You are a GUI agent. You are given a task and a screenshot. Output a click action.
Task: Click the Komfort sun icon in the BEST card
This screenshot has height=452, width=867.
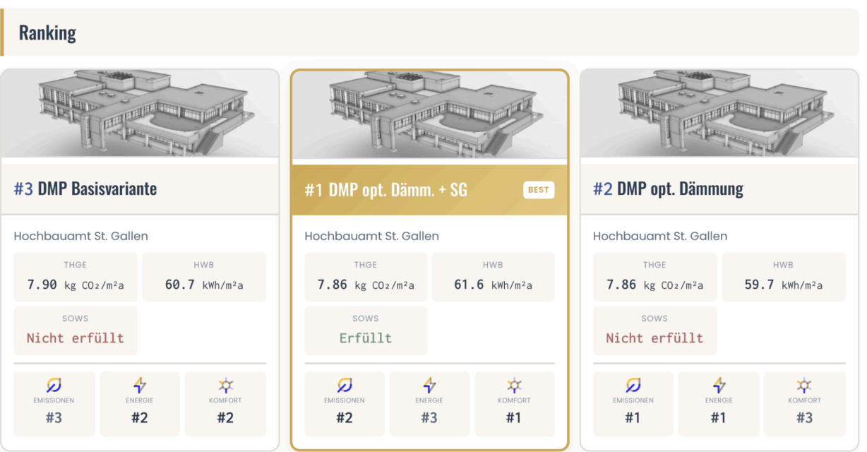point(514,385)
